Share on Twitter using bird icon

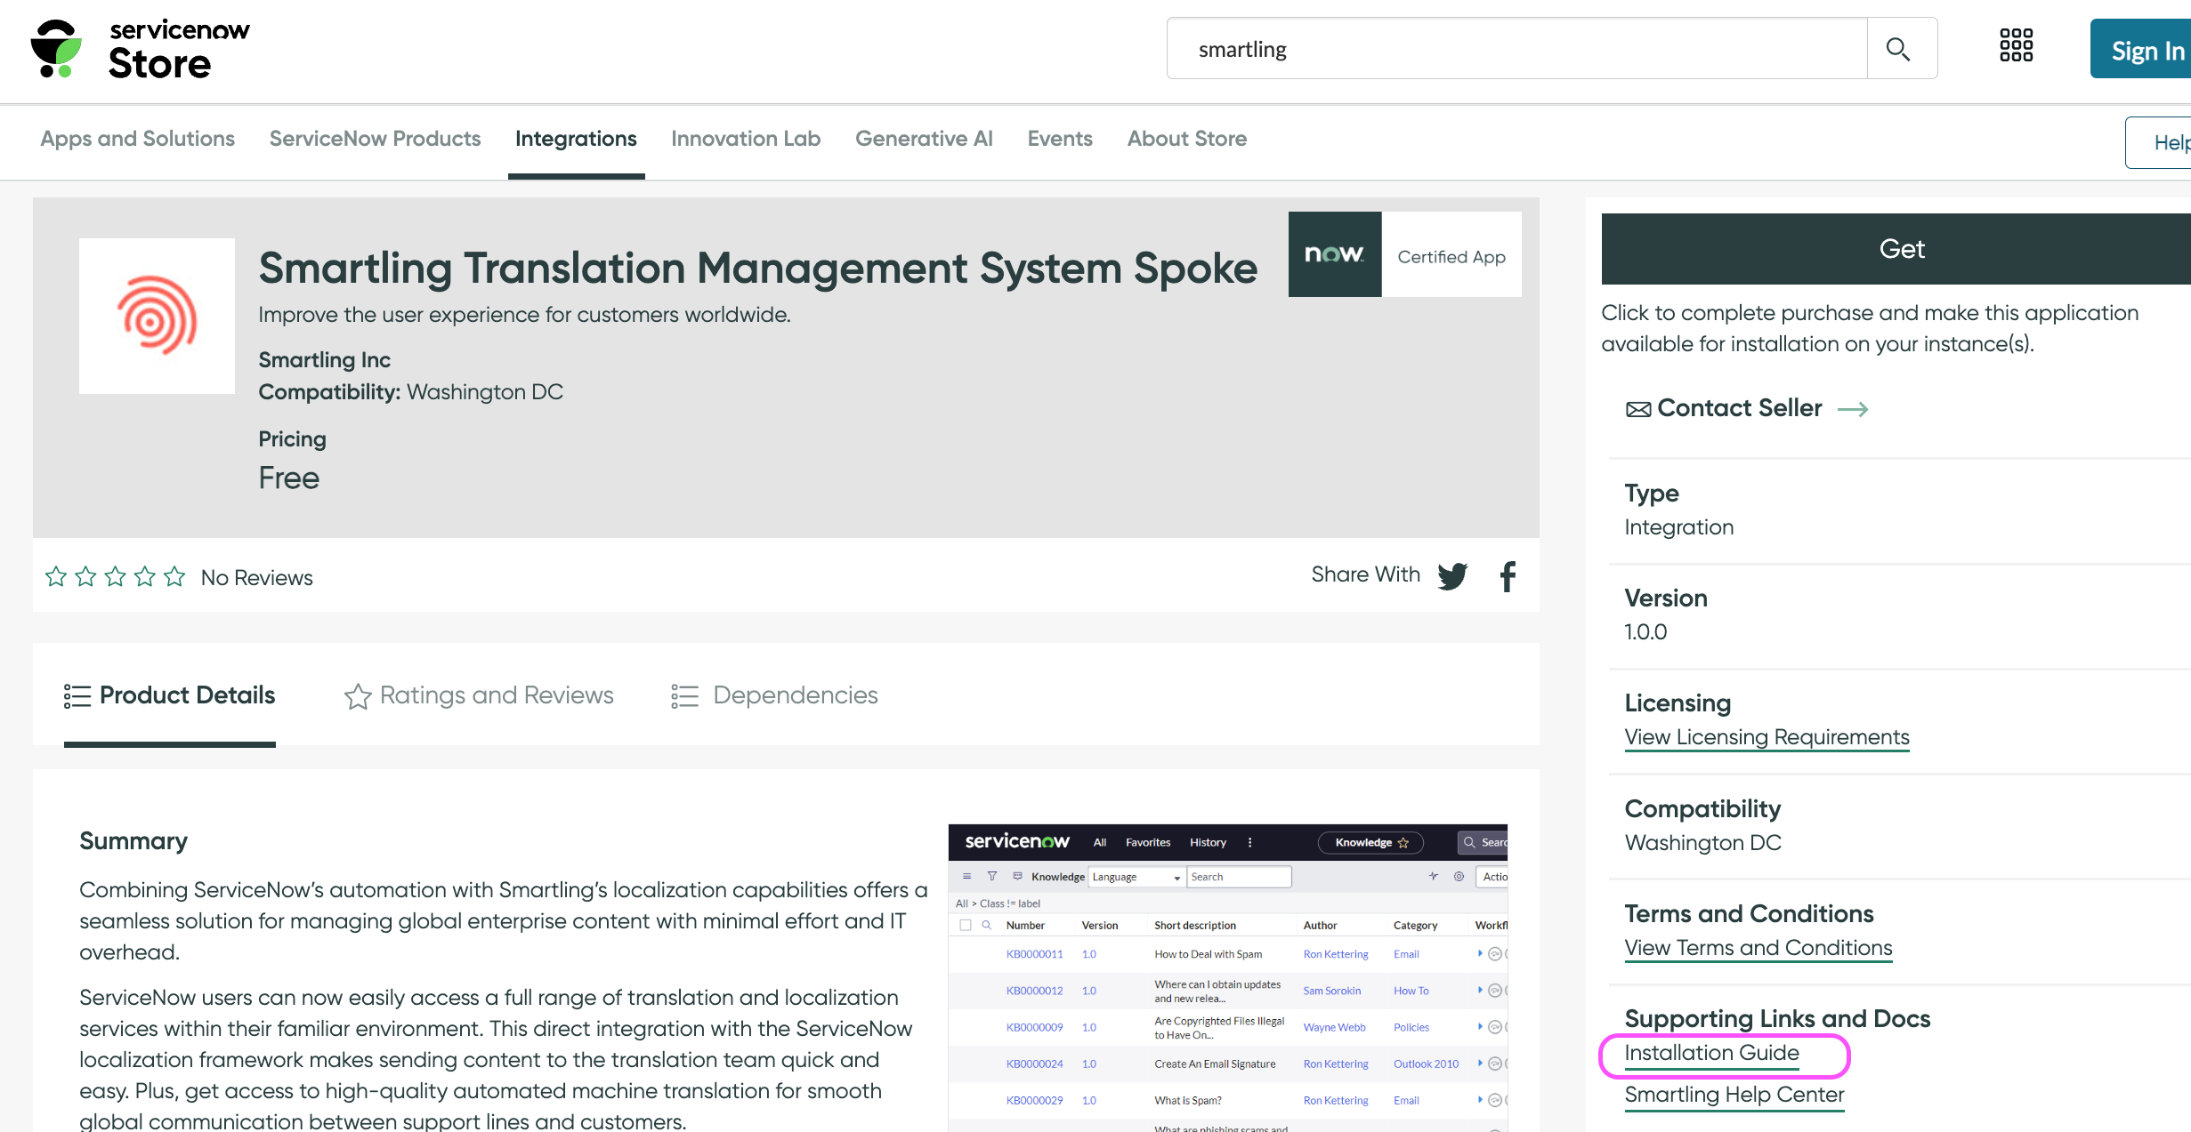tap(1452, 576)
